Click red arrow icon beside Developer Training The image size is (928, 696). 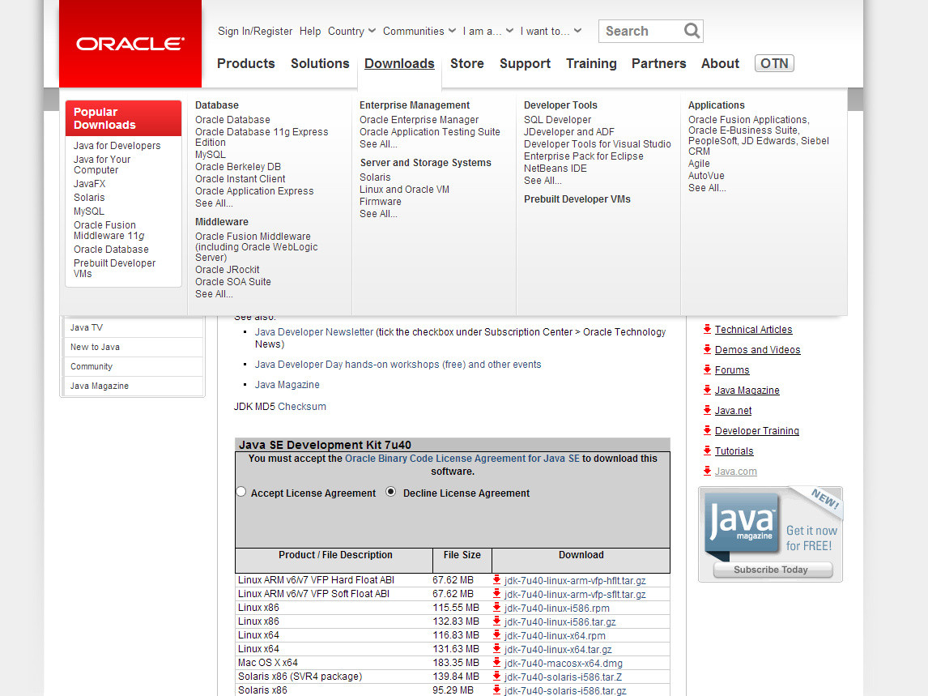pos(707,430)
